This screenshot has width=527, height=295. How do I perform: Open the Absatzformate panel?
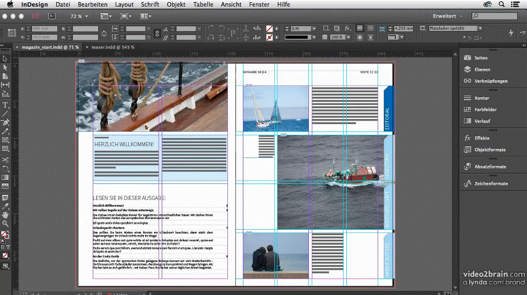pyautogui.click(x=490, y=166)
